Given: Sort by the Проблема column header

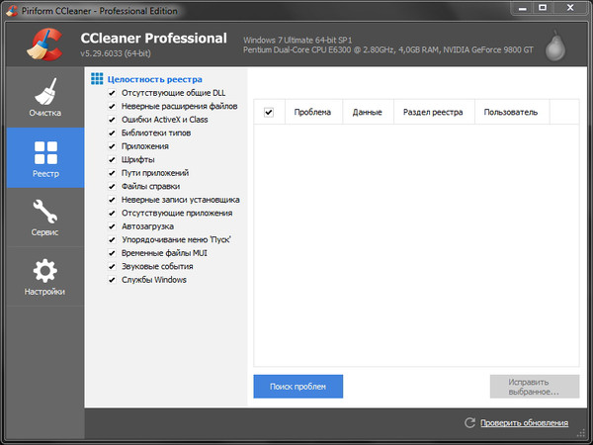Looking at the screenshot, I should tap(313, 112).
